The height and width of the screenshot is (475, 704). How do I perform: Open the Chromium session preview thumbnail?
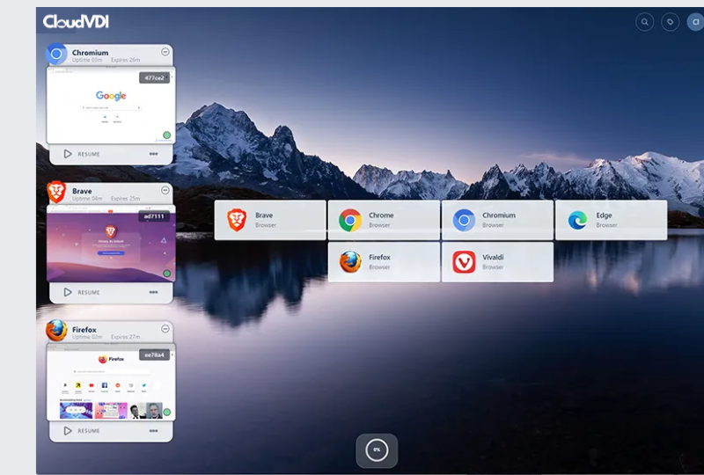pyautogui.click(x=111, y=106)
